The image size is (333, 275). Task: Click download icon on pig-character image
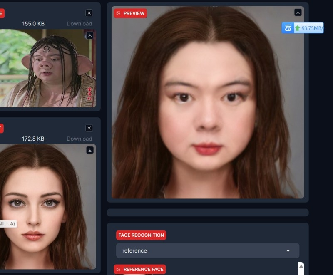(89, 35)
